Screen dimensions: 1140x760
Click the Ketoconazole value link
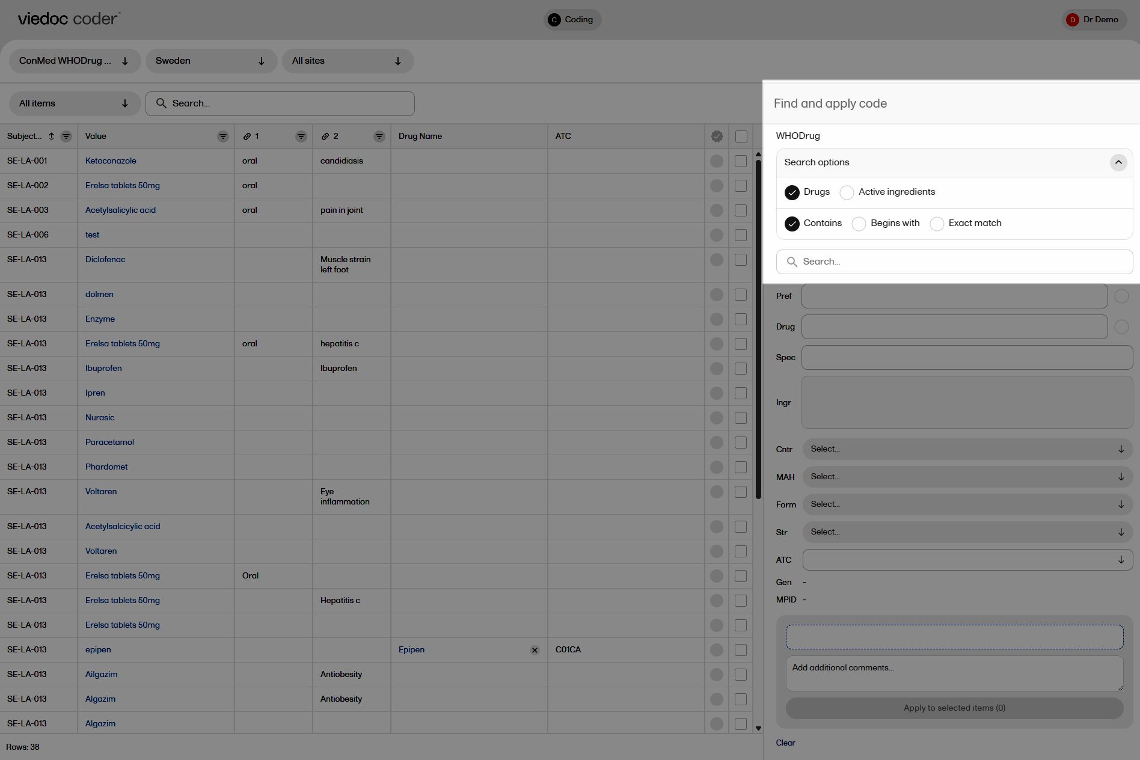[111, 161]
